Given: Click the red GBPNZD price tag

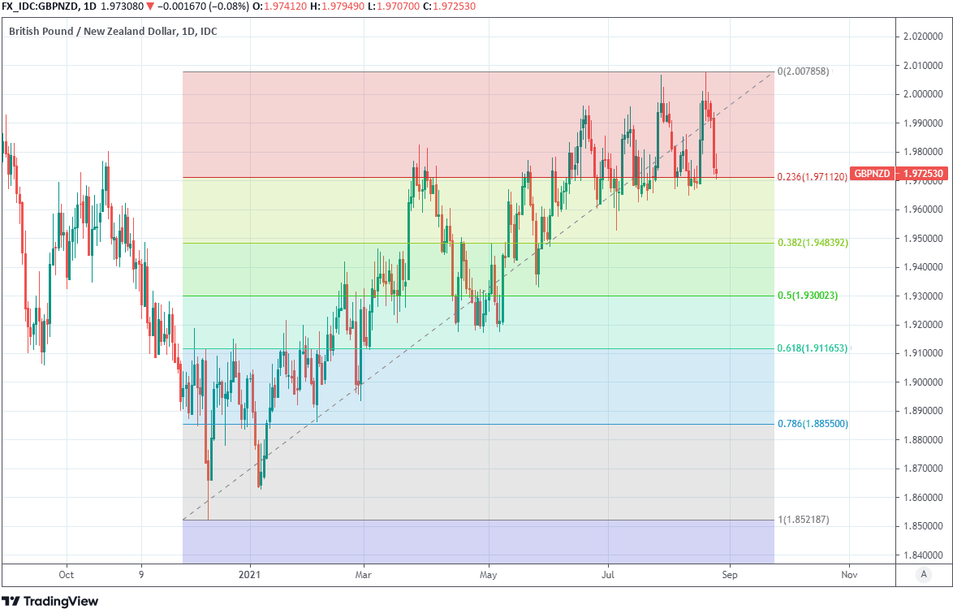Looking at the screenshot, I should point(872,175).
